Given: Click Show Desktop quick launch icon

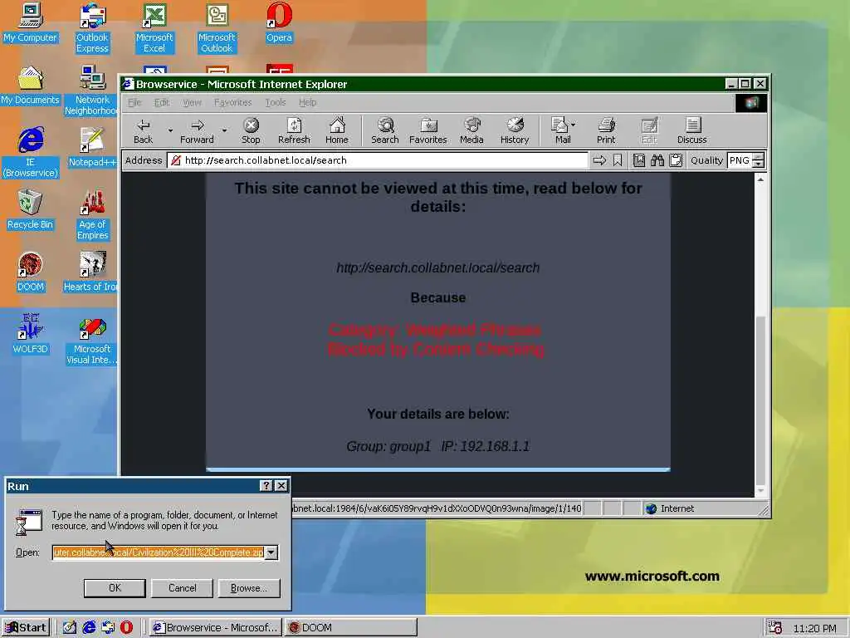Looking at the screenshot, I should (70, 628).
